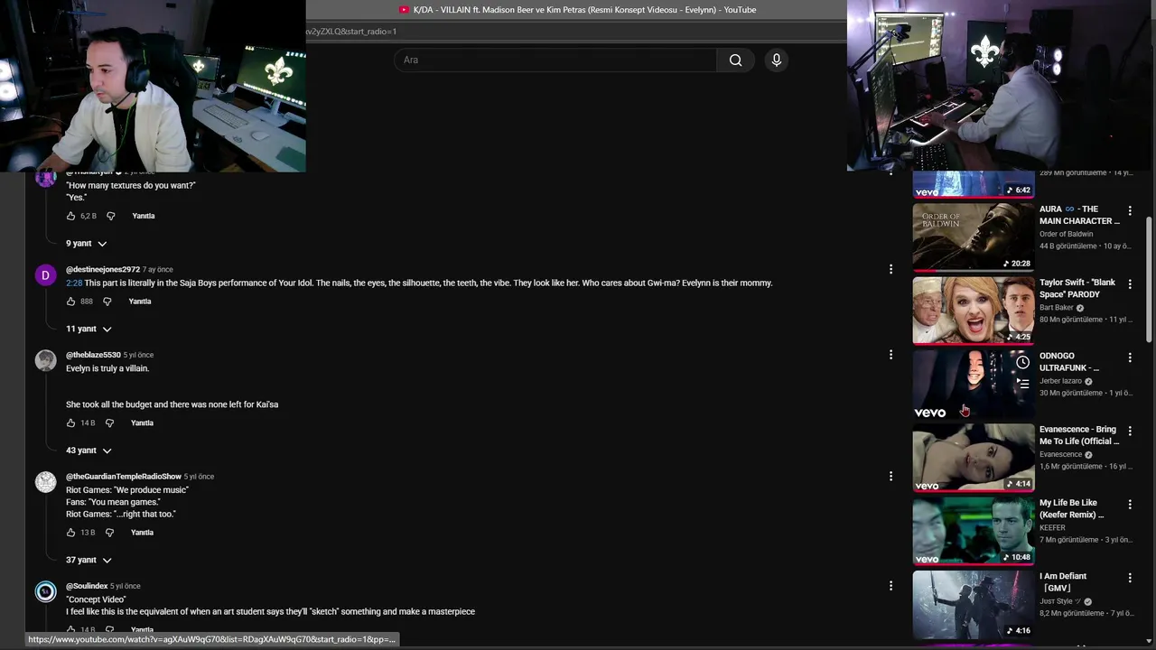Image resolution: width=1156 pixels, height=650 pixels.
Task: Open @destineejones2972 channel name
Action: tap(103, 269)
